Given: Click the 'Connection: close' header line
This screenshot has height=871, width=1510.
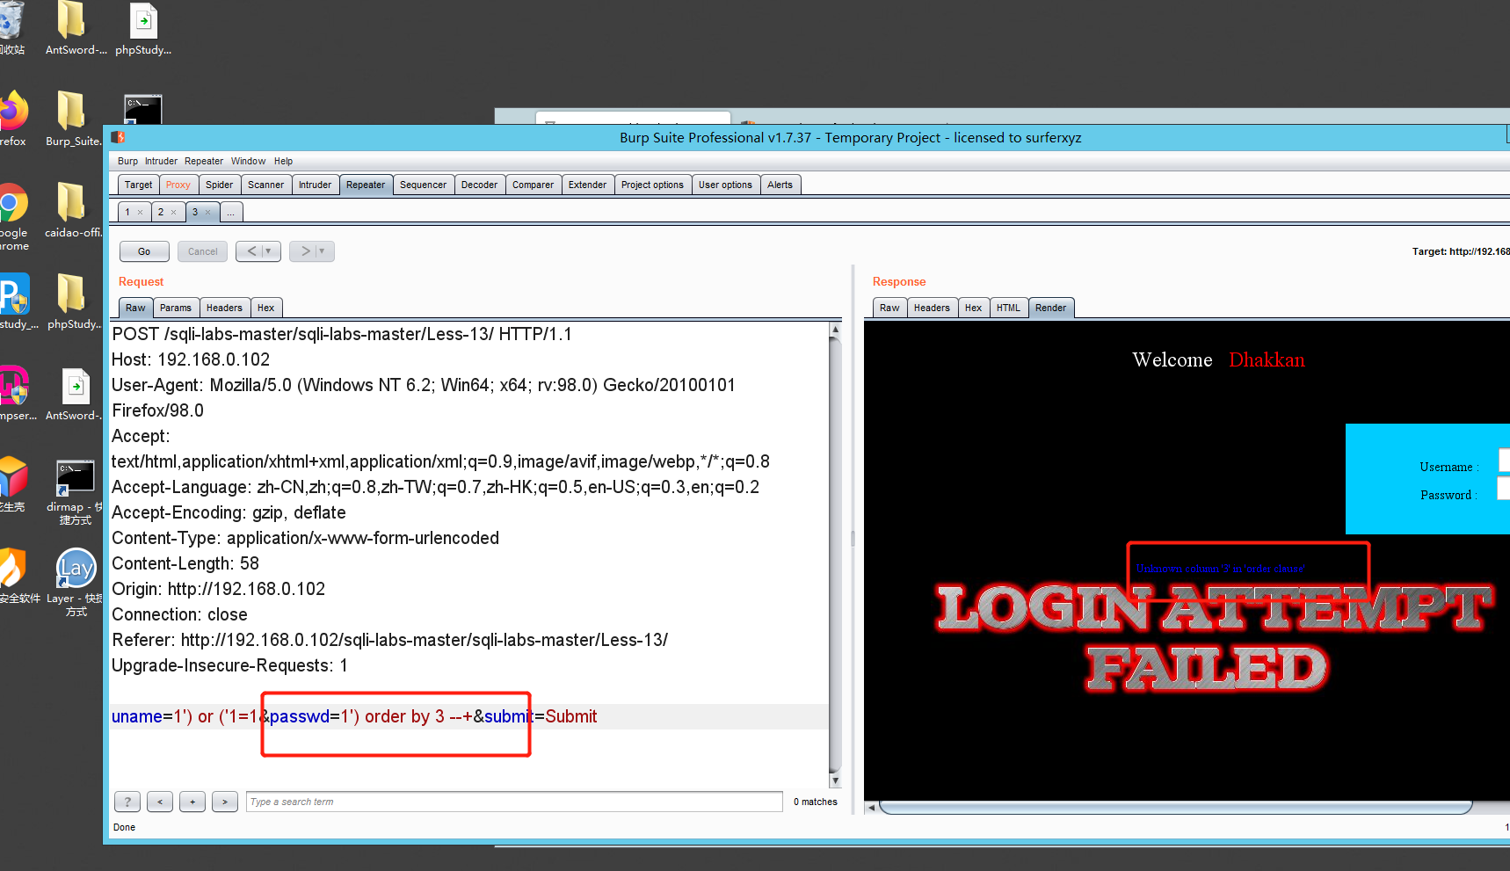Looking at the screenshot, I should pos(179,614).
